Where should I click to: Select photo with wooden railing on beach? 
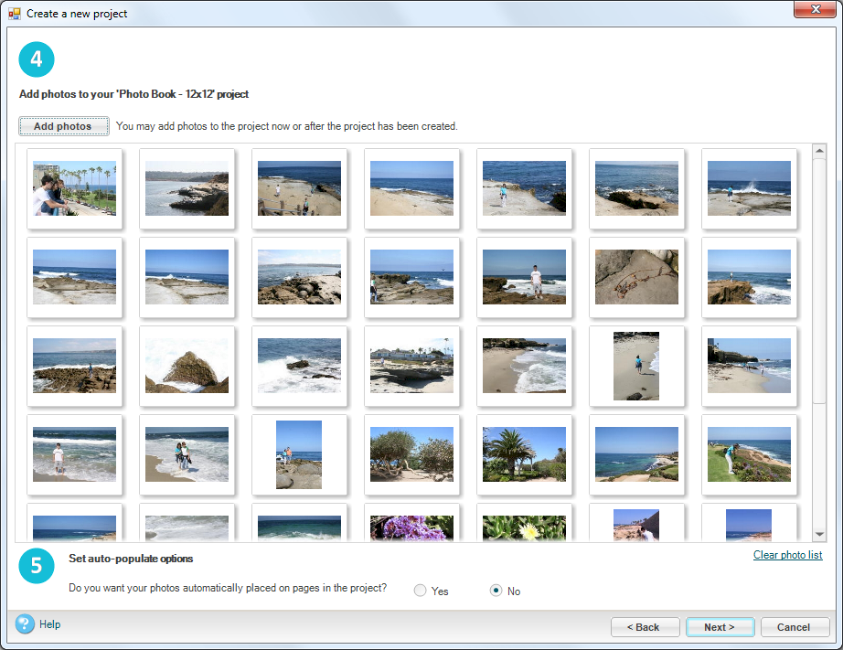coord(299,188)
